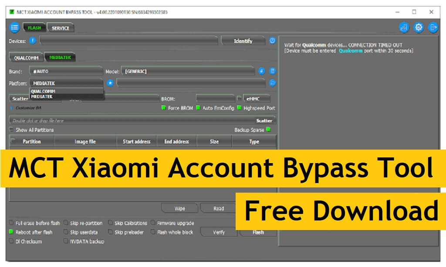Open the settings gear icon top right
446x267 pixels.
[418, 27]
